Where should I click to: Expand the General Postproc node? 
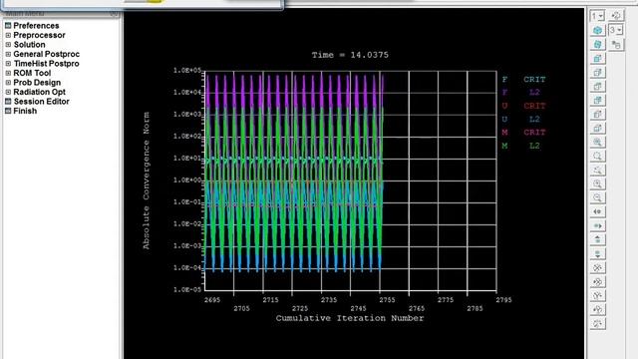coord(8,54)
